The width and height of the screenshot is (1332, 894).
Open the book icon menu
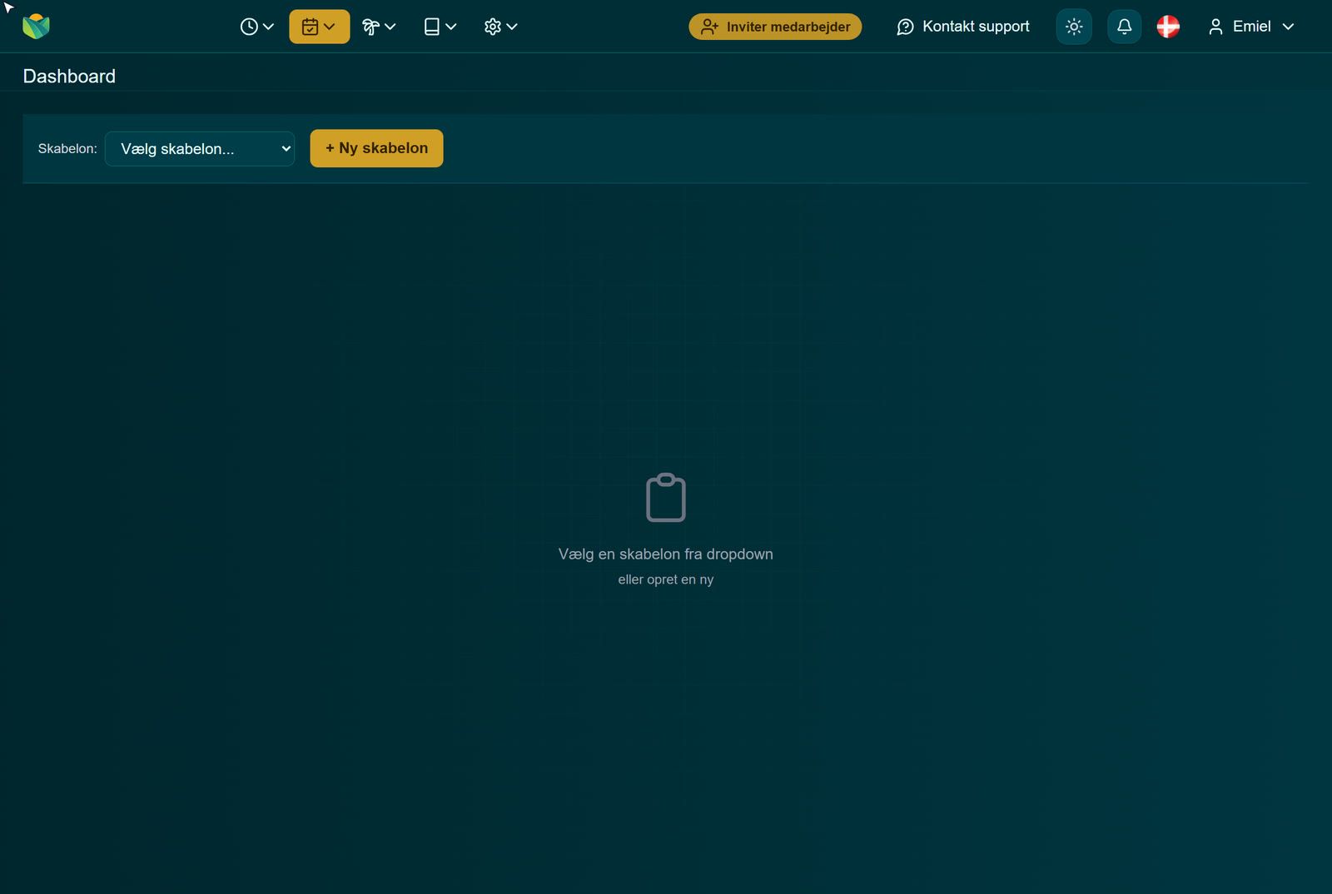pyautogui.click(x=440, y=27)
